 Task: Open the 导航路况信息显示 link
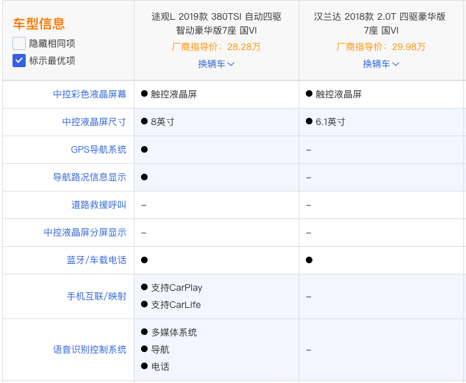click(x=90, y=177)
